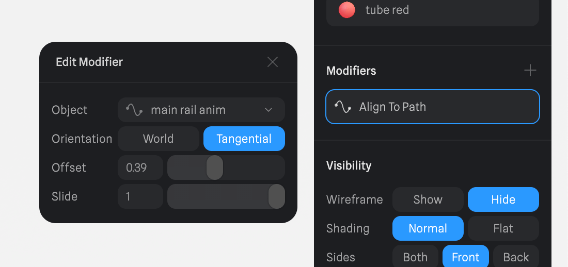Screen dimensions: 568x267
Task: Set Shading to Normal
Action: pos(428,228)
